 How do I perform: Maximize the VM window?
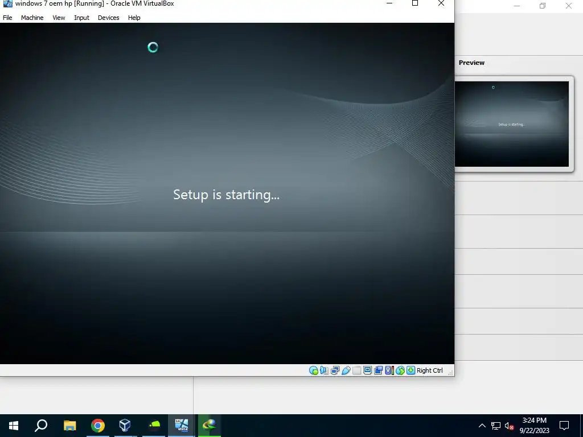click(415, 4)
